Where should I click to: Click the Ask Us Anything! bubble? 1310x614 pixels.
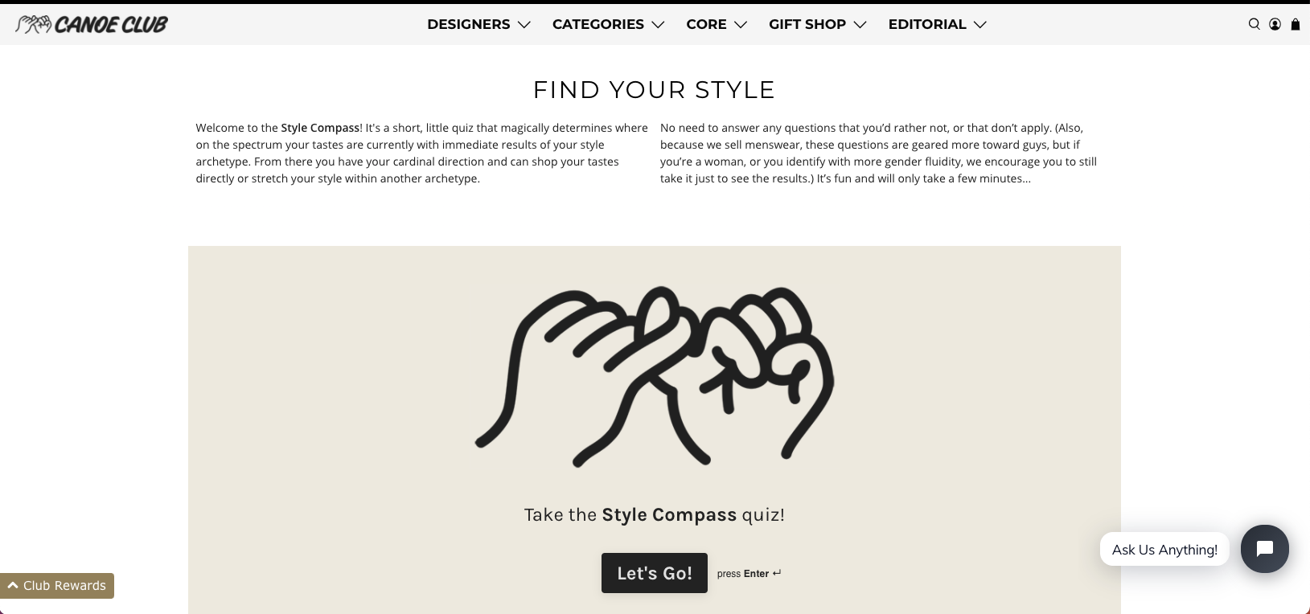(1164, 549)
